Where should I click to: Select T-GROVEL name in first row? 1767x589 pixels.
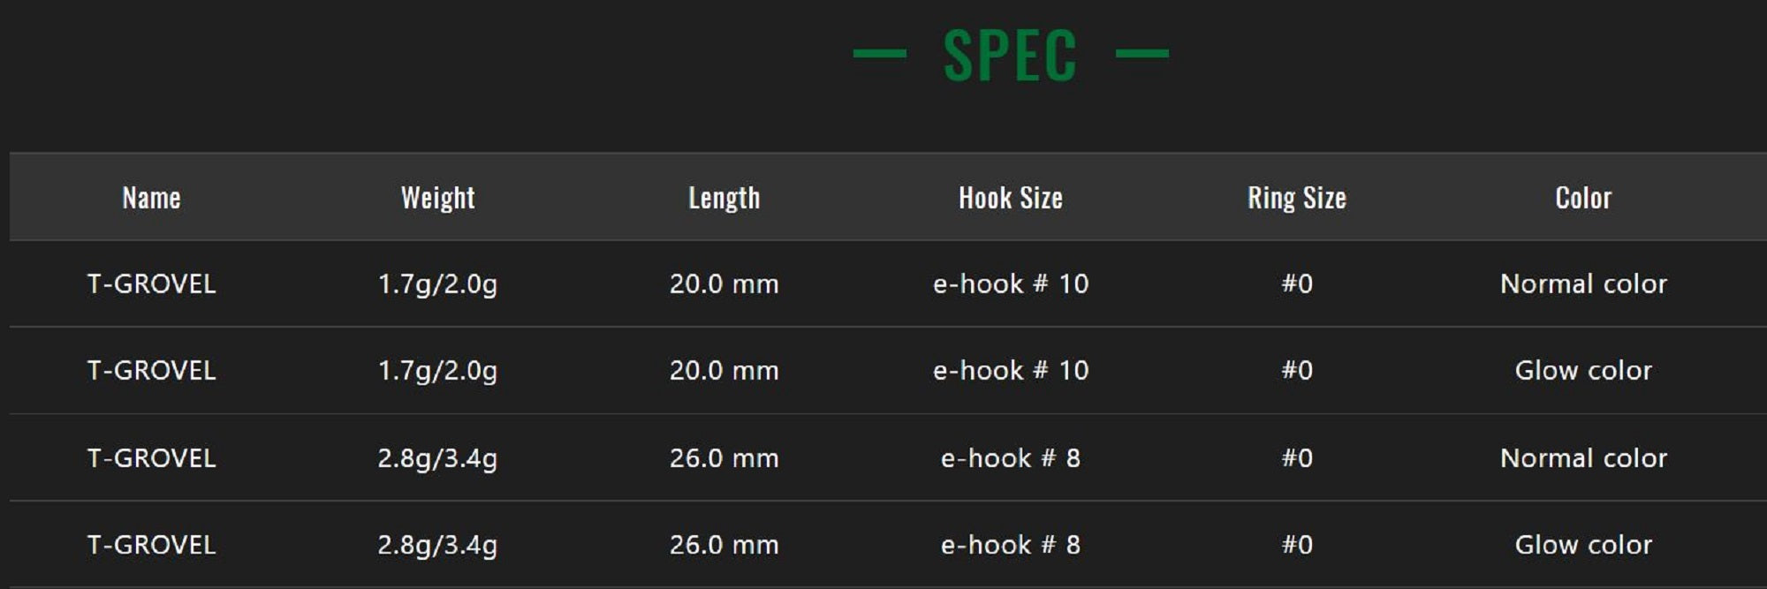[x=151, y=283]
